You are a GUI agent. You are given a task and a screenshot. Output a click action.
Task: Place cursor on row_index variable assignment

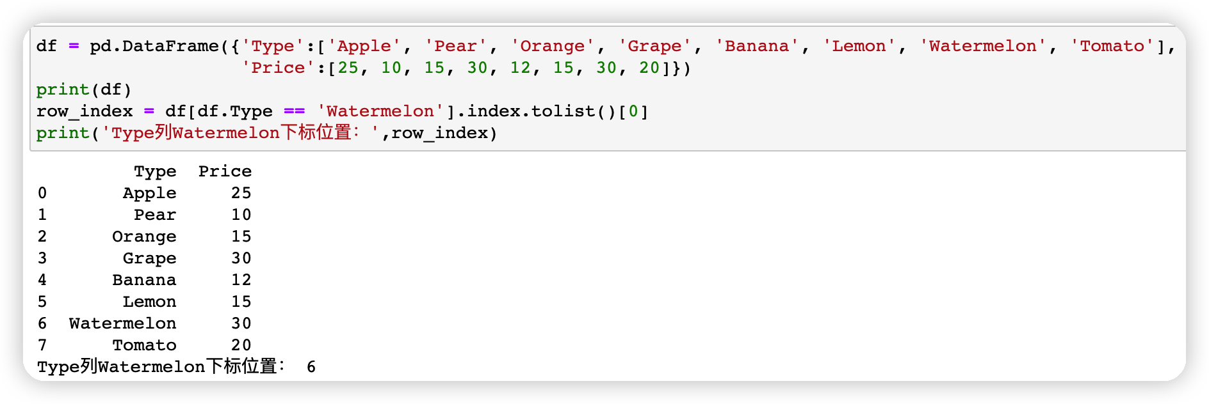tap(84, 111)
